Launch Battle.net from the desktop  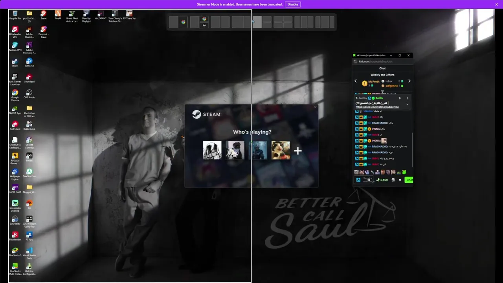pyautogui.click(x=29, y=63)
